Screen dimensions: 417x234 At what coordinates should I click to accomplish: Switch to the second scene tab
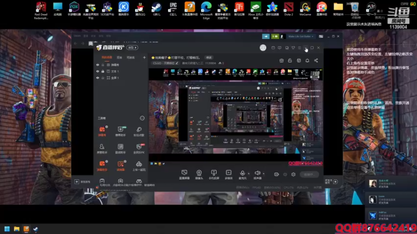[x=119, y=57]
